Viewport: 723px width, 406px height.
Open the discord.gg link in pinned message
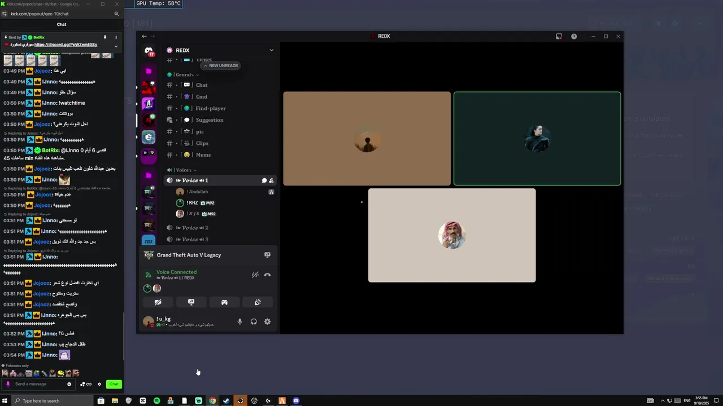click(x=66, y=45)
